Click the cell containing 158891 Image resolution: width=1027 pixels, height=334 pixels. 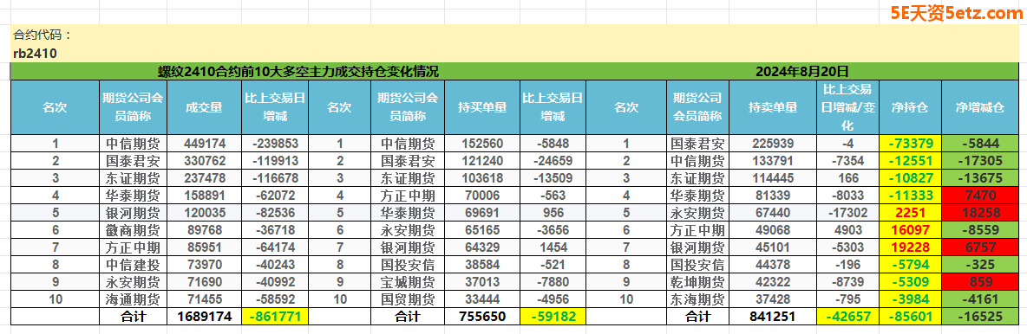[205, 195]
